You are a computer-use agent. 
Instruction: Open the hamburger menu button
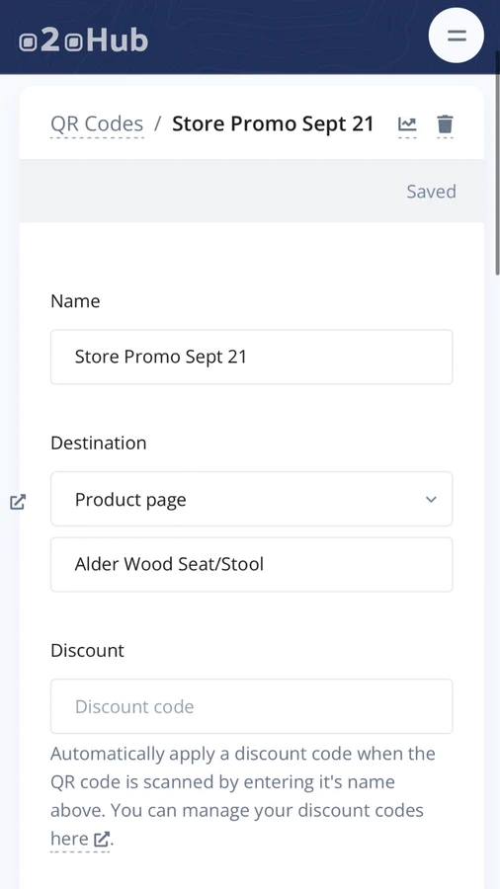(x=457, y=36)
